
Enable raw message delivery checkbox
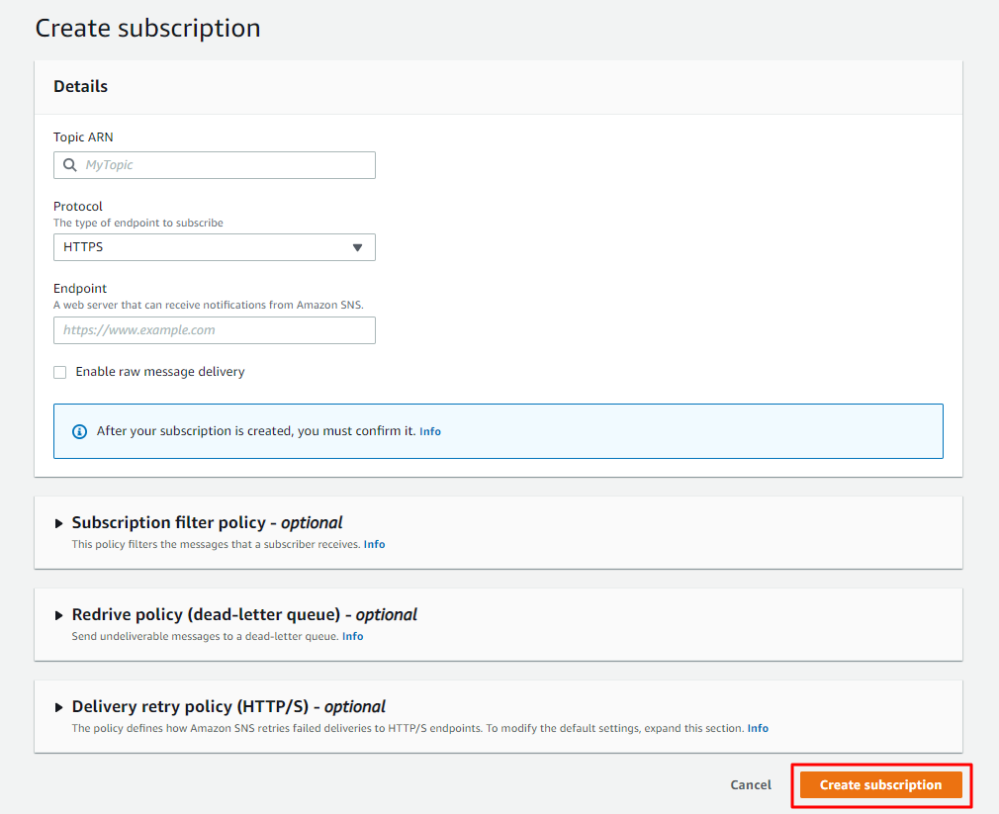pyautogui.click(x=60, y=372)
